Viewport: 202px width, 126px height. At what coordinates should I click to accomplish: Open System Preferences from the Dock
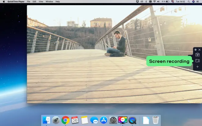pyautogui.click(x=113, y=120)
